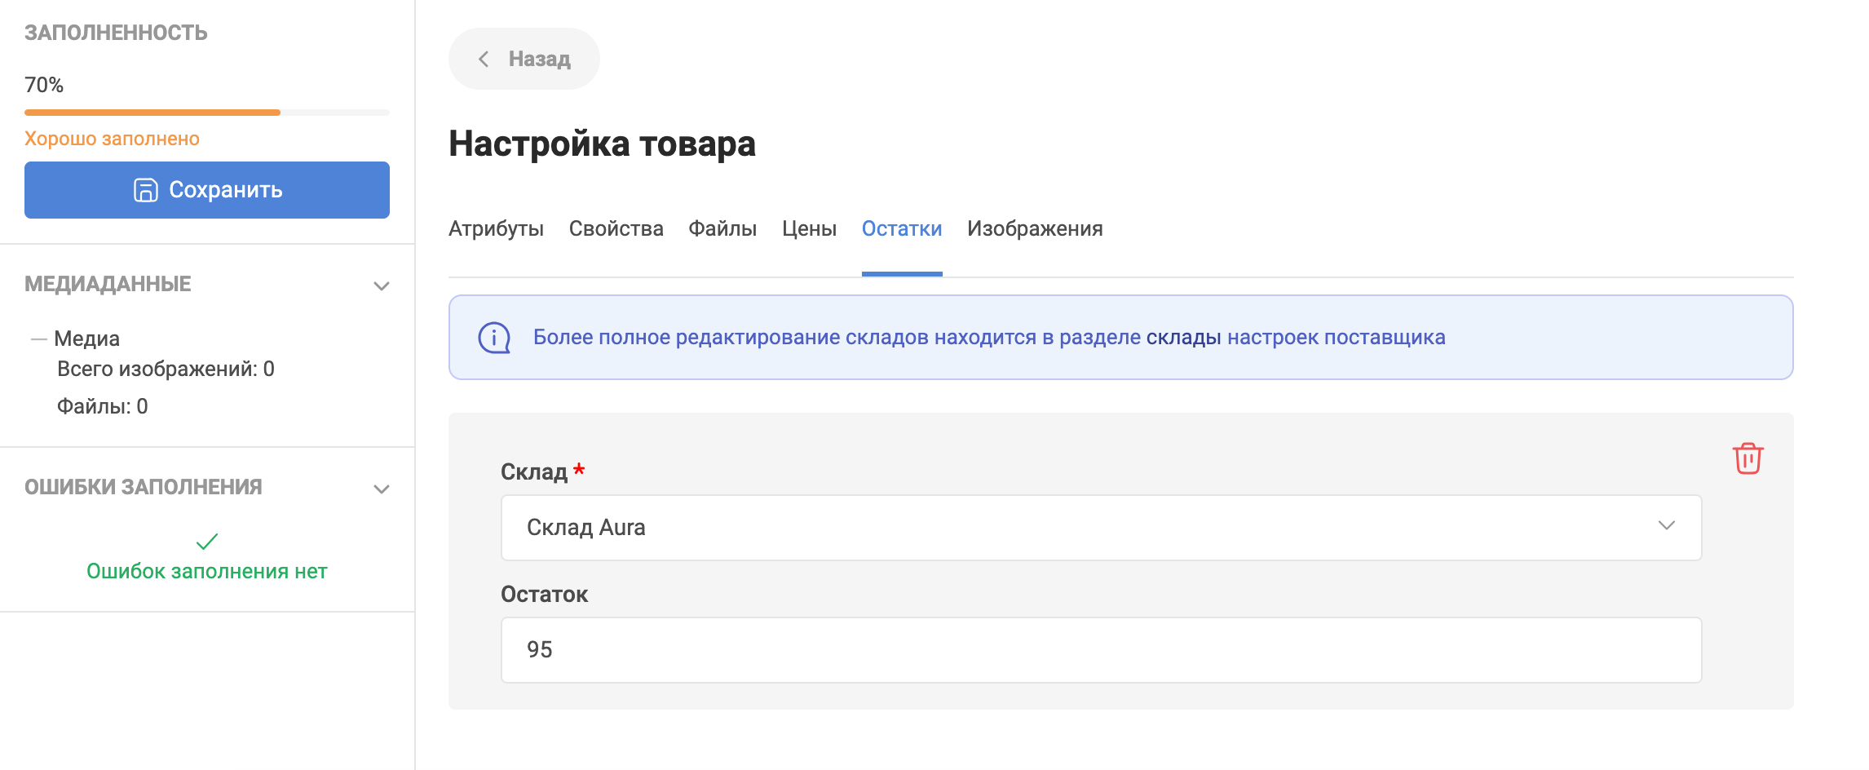Click the orange 70% fill progress bar
The image size is (1869, 770).
(152, 113)
